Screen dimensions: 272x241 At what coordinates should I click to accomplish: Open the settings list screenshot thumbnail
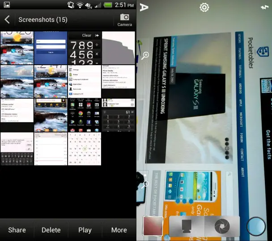pos(85,82)
